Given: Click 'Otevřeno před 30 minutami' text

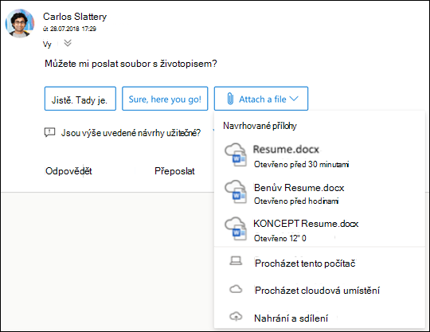Looking at the screenshot, I should (301, 164).
